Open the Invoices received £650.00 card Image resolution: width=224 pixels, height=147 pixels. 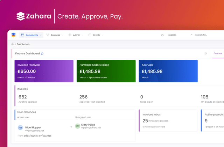[x=44, y=71]
